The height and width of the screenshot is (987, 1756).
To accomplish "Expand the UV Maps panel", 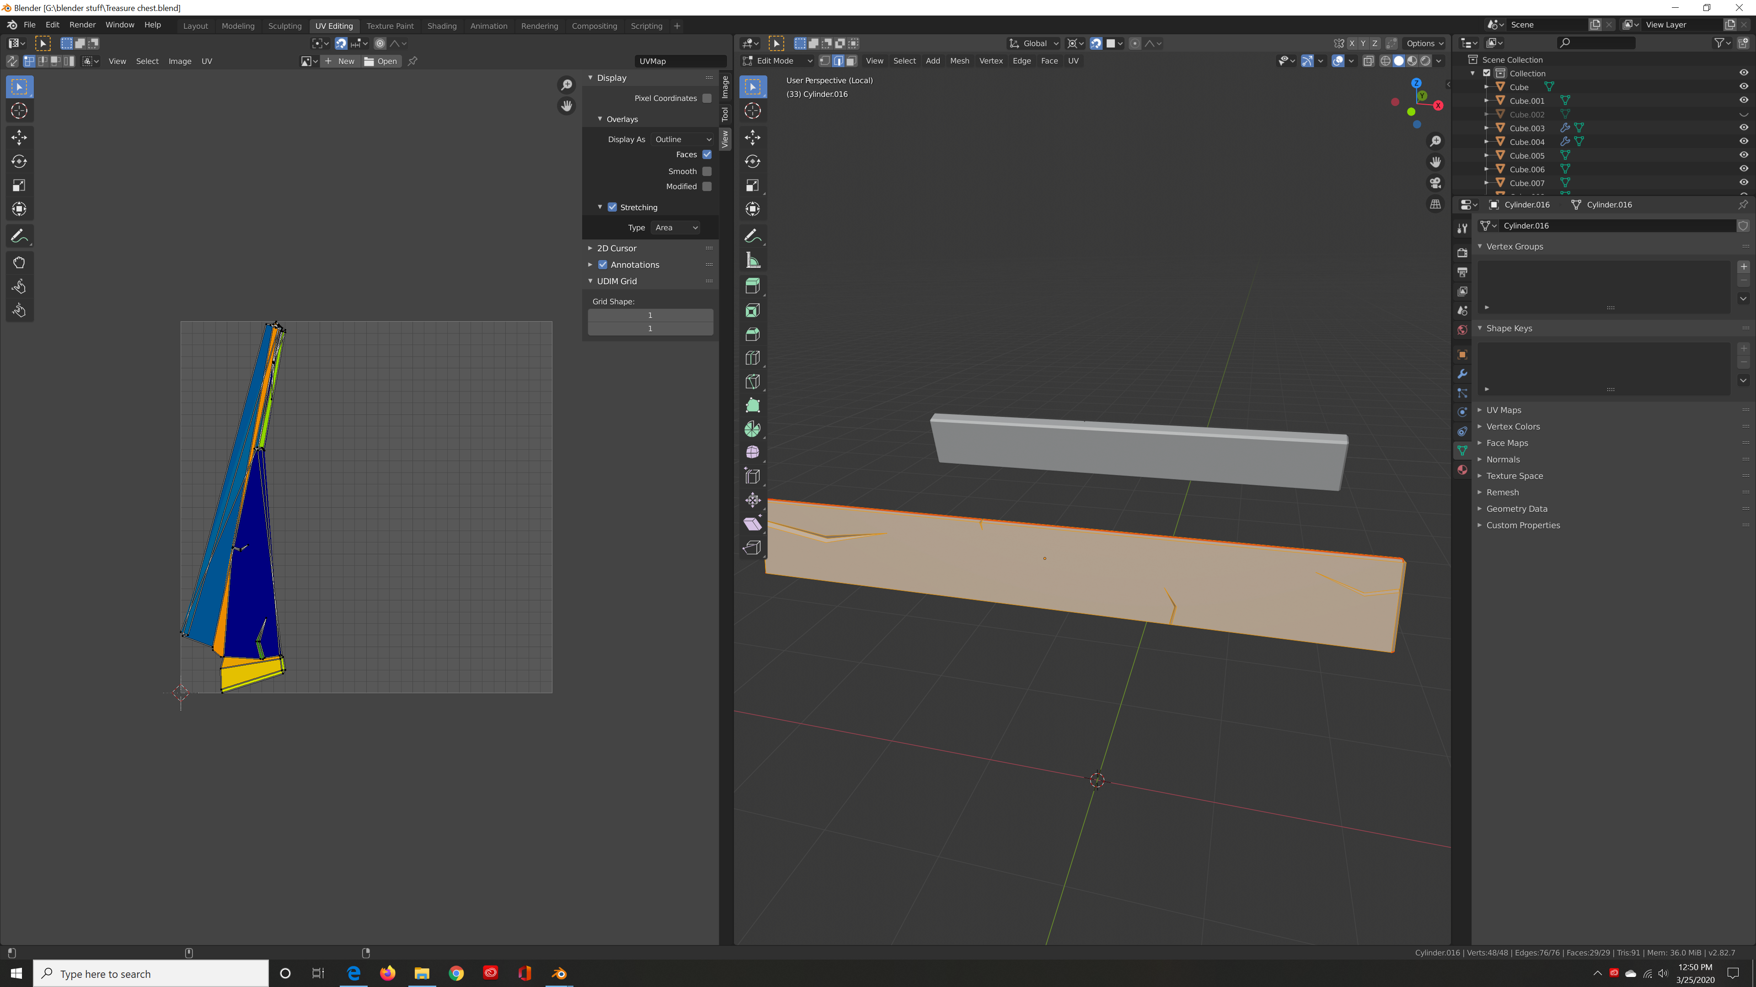I will click(x=1503, y=410).
